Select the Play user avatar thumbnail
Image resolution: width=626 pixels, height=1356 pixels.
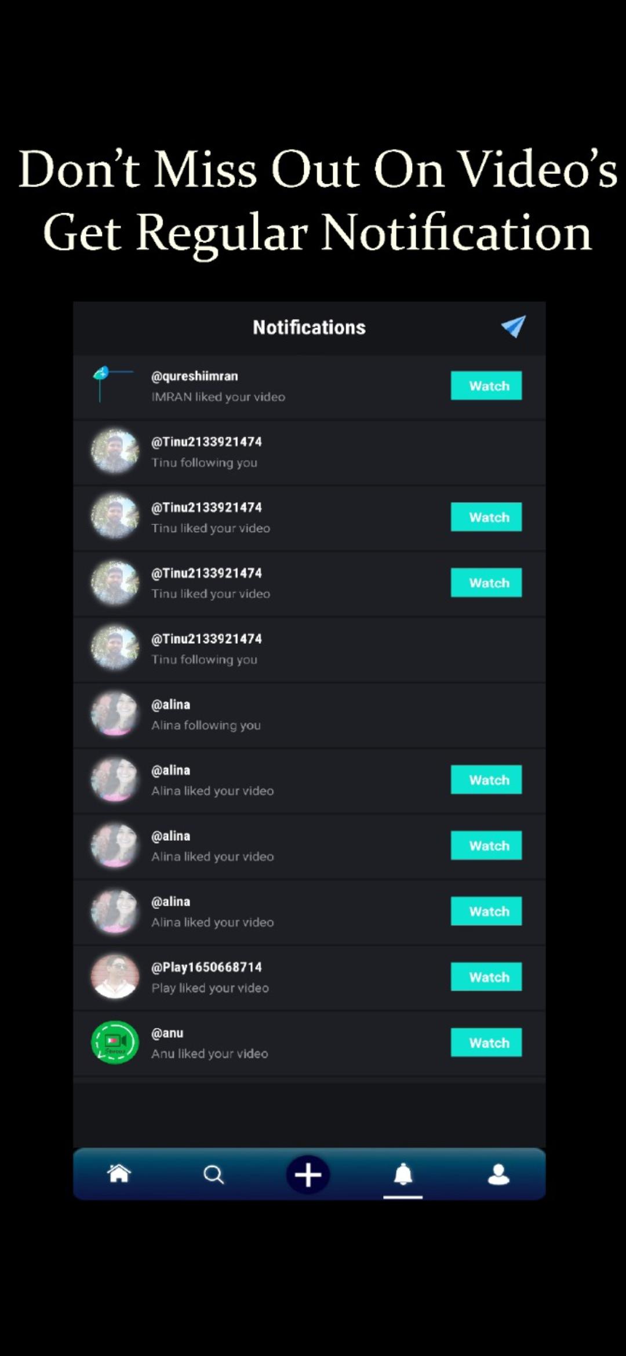coord(115,977)
